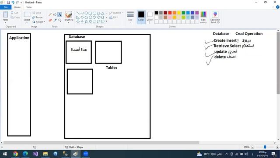The height and width of the screenshot is (158, 280).
Task: Click the Collapse the ribbon chevron
Action: tap(273, 7)
